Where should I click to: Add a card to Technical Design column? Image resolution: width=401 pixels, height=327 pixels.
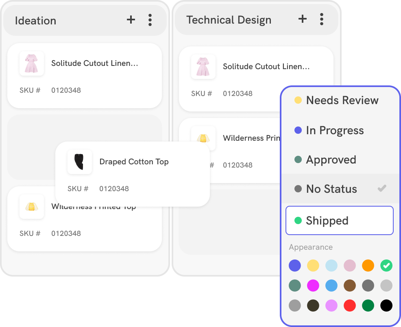[x=303, y=19]
